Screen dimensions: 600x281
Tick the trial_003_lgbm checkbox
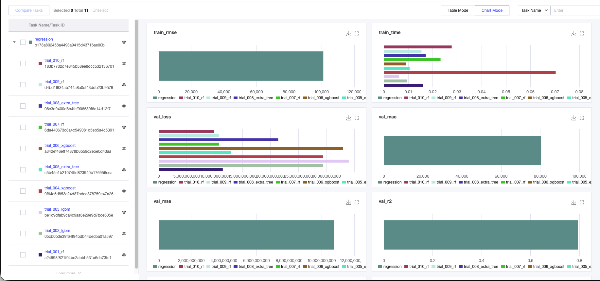[x=23, y=212]
